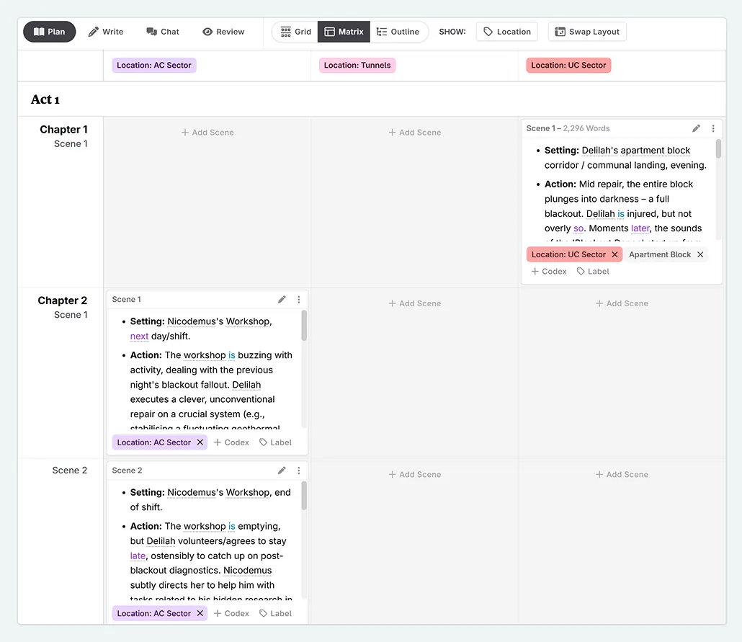The height and width of the screenshot is (642, 742).
Task: Open three-dot menu on Chapter 2 Scene 1
Action: tap(299, 300)
